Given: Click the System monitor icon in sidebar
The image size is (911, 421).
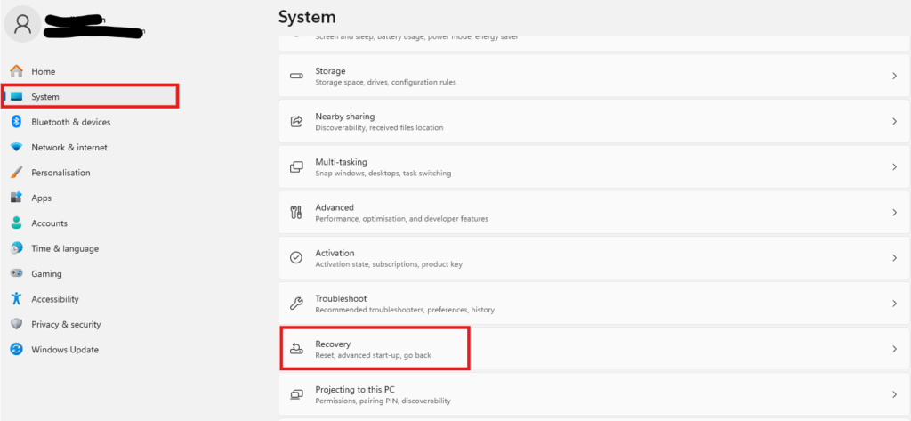Looking at the screenshot, I should (16, 96).
